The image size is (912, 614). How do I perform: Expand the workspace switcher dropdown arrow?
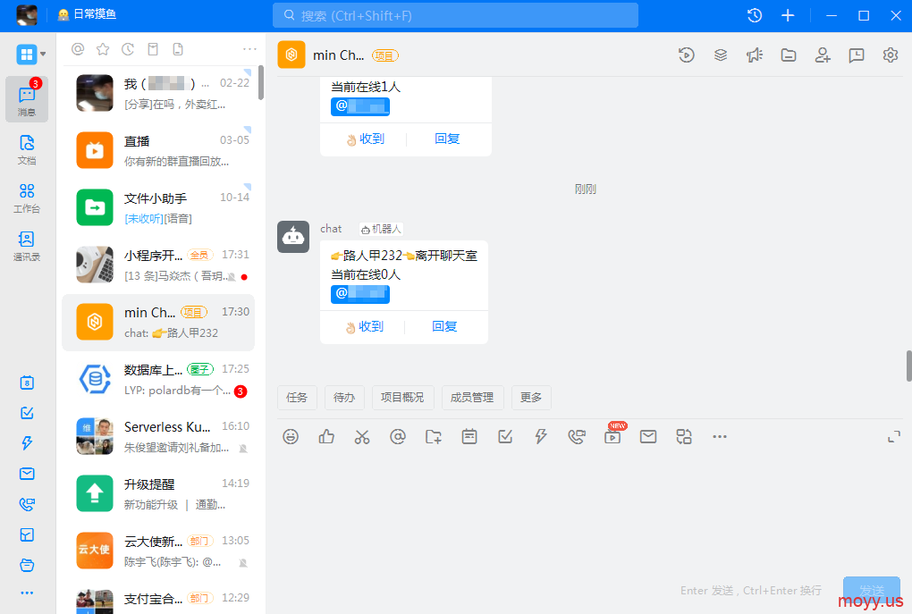(x=43, y=55)
